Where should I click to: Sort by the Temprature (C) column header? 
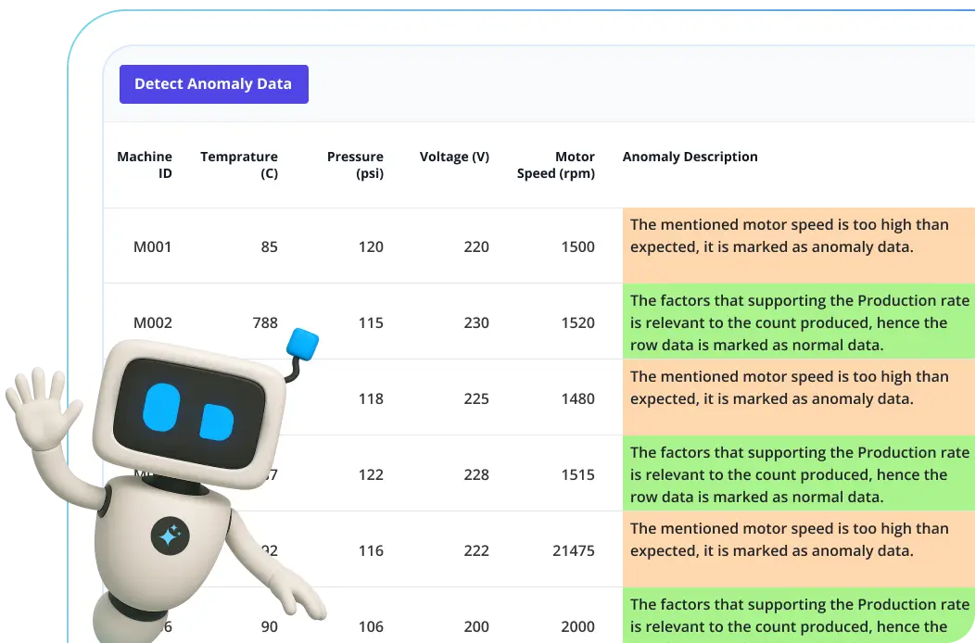[x=239, y=165]
